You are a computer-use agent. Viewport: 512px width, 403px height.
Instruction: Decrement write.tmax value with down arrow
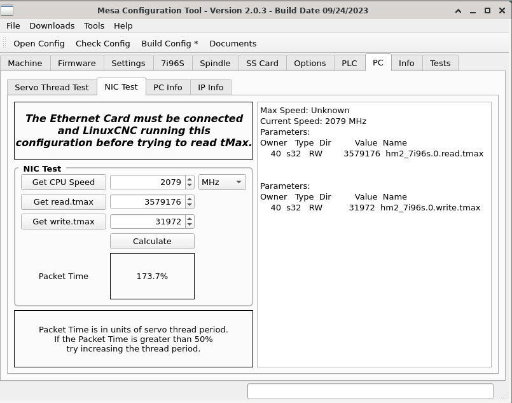190,225
